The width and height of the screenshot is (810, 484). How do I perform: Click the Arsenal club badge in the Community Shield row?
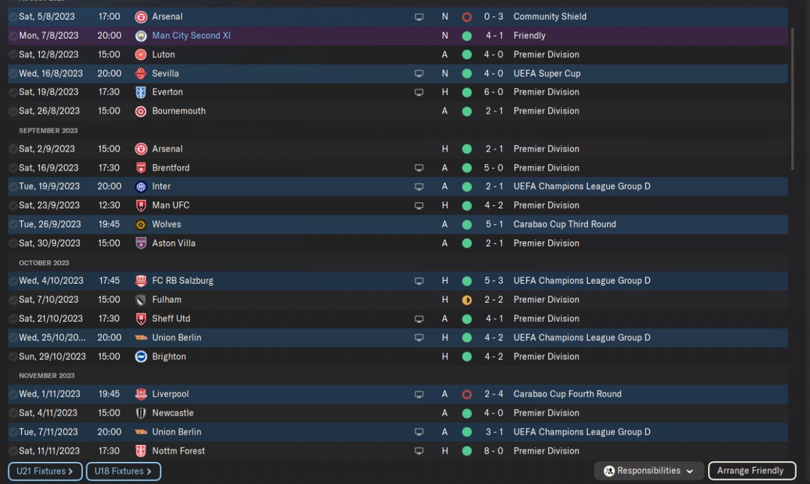pyautogui.click(x=140, y=17)
